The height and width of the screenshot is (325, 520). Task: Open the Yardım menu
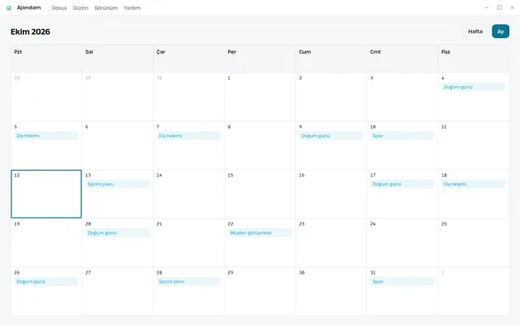coord(132,8)
